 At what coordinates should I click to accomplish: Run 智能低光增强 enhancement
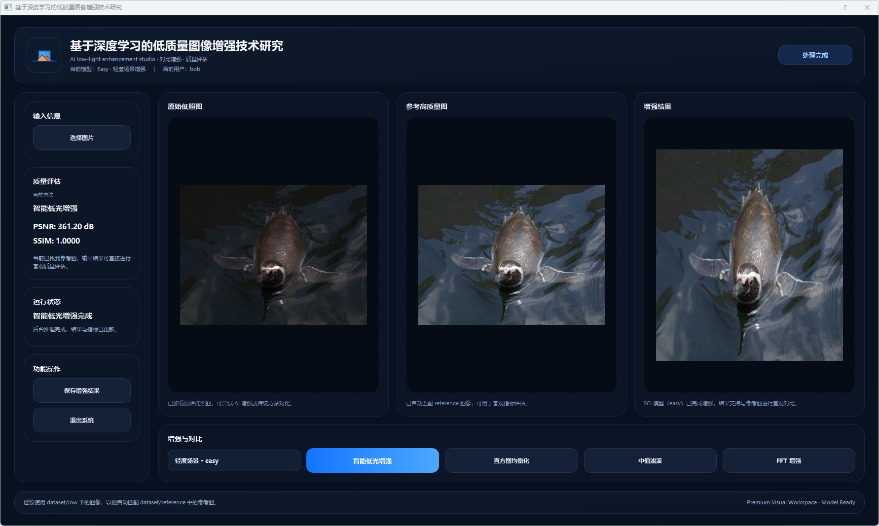372,460
